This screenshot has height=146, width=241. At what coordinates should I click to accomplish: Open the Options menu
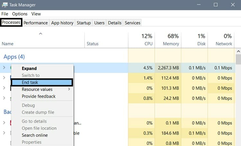(x=20, y=14)
